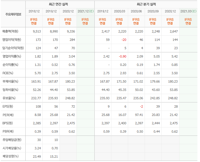Select the 부채비율(%) row label
The width and height of the screenshot is (200, 162).
click(x=10, y=81)
